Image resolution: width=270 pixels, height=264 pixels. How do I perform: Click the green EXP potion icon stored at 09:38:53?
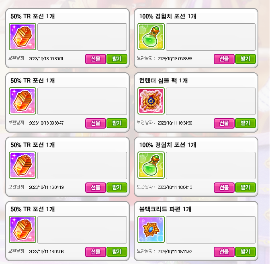[x=151, y=37]
